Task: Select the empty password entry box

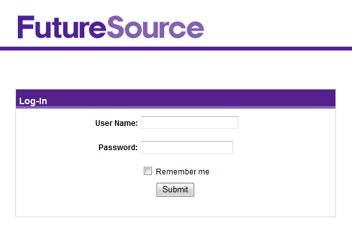Action: (x=187, y=148)
